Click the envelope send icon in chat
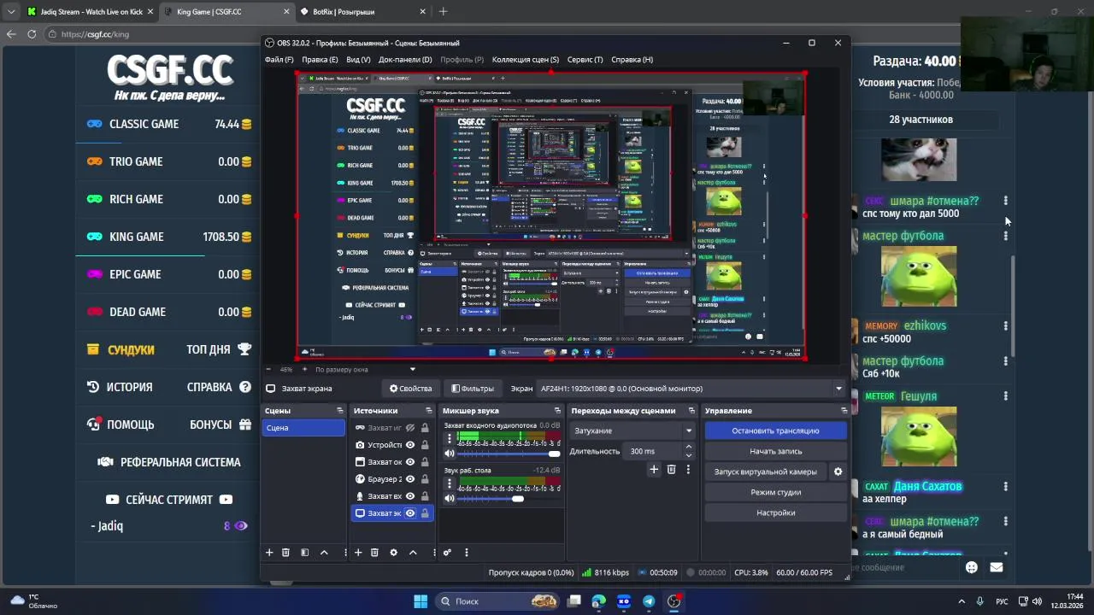This screenshot has width=1094, height=615. tap(996, 567)
